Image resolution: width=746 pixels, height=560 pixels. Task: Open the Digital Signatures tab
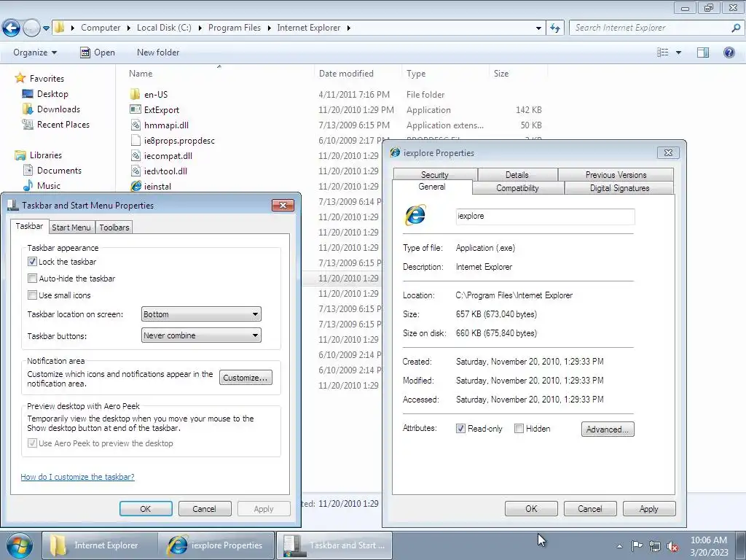619,187
